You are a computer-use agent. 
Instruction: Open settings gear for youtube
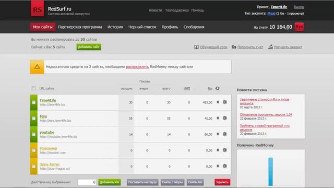[225, 134]
